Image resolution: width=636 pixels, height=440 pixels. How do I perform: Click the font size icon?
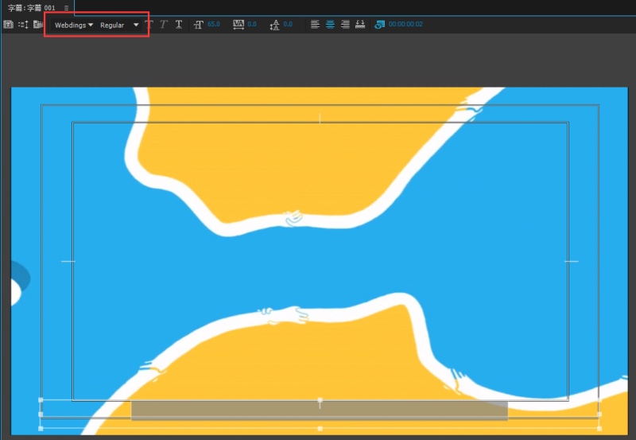click(198, 25)
